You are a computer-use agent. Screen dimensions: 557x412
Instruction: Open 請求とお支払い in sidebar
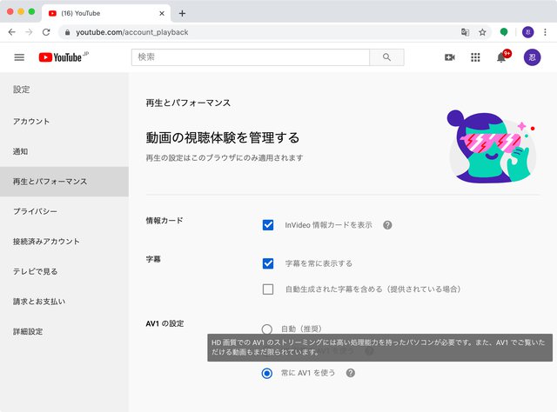(x=39, y=302)
